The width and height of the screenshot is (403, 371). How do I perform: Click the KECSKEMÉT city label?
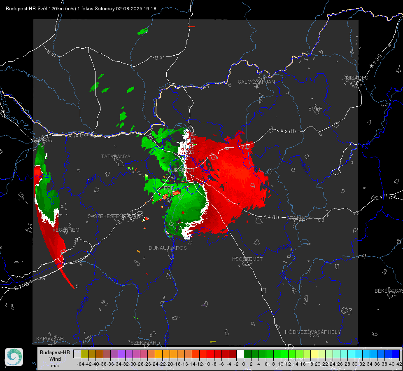coord(247,259)
